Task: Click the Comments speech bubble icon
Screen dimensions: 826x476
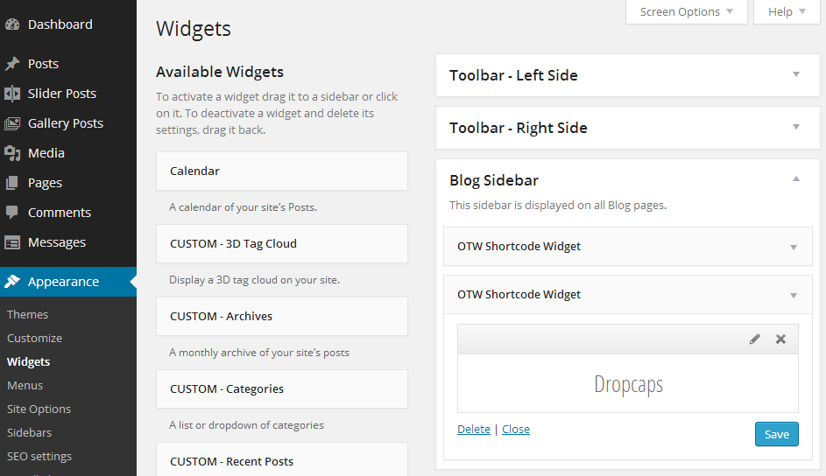Action: (11, 213)
